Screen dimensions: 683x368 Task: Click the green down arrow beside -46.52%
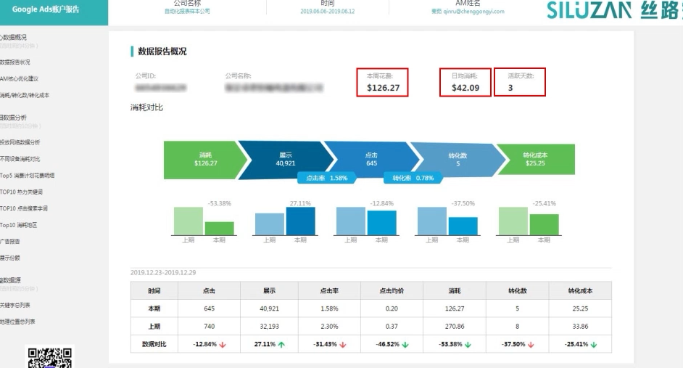pos(405,345)
